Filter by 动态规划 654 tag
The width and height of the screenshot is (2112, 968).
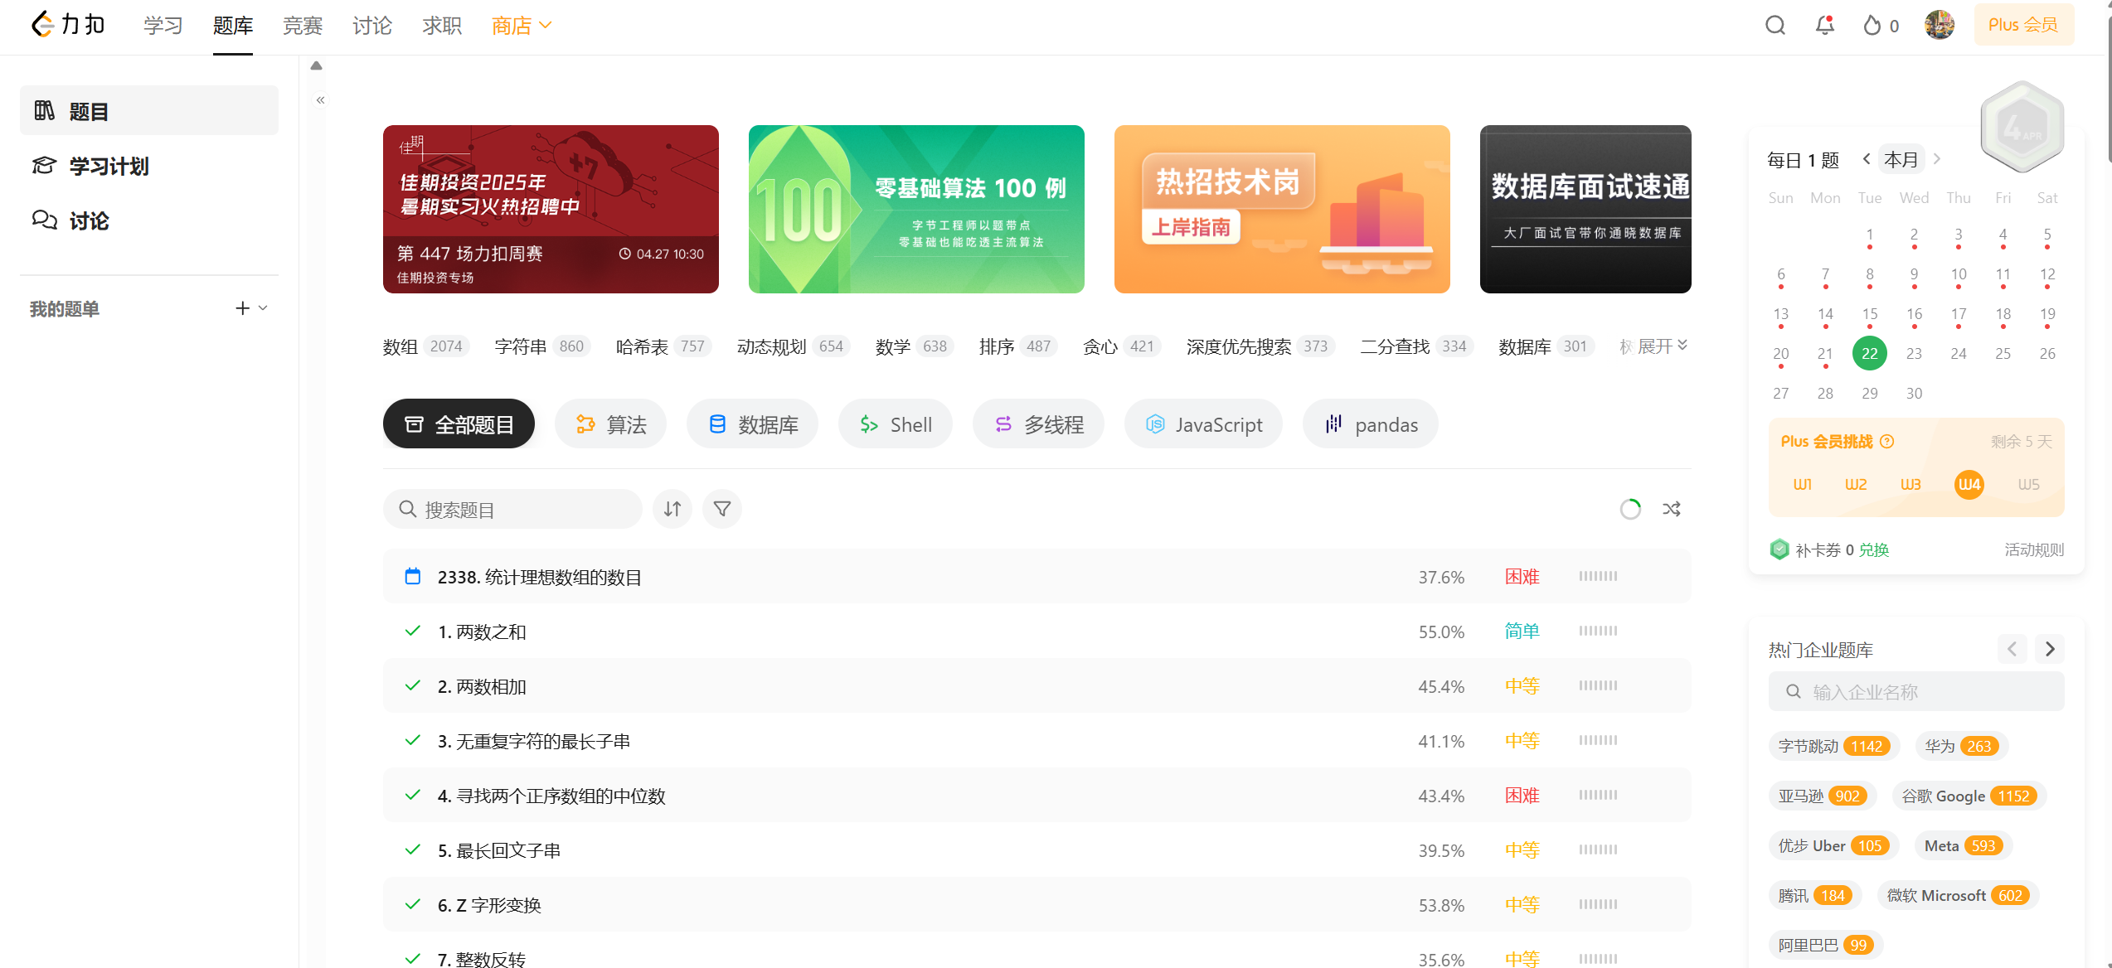(793, 346)
